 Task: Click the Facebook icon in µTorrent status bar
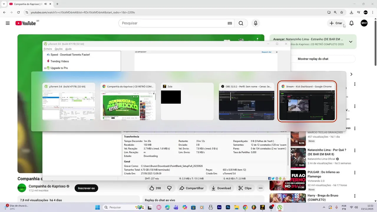pos(269,178)
